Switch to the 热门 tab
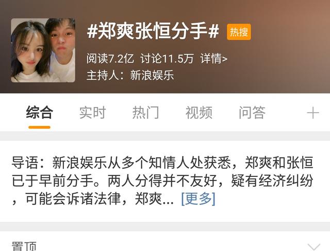 (x=145, y=113)
